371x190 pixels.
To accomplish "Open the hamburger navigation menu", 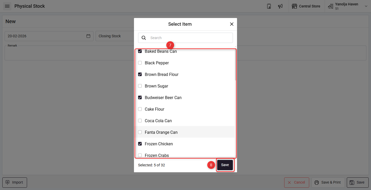I will pos(7,6).
